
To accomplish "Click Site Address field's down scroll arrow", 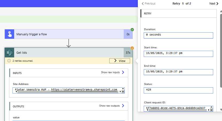I will (123, 92).
